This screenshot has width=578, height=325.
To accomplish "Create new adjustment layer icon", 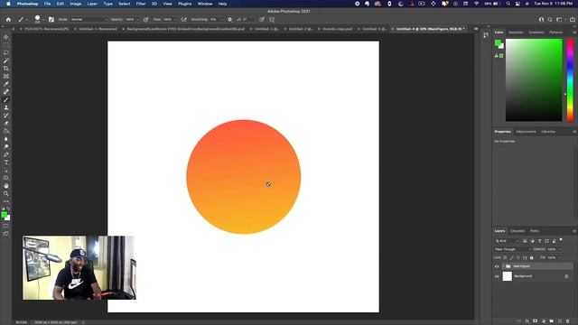I will [x=544, y=321].
